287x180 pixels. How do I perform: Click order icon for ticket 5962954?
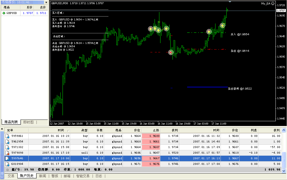[x=7, y=142]
